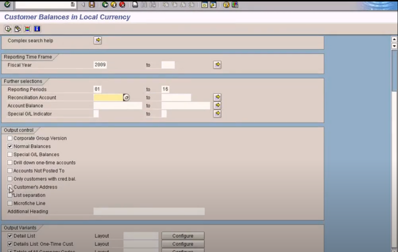This screenshot has width=398, height=252.
Task: Open multiple selection for Fiscal Year
Action: [x=217, y=64]
